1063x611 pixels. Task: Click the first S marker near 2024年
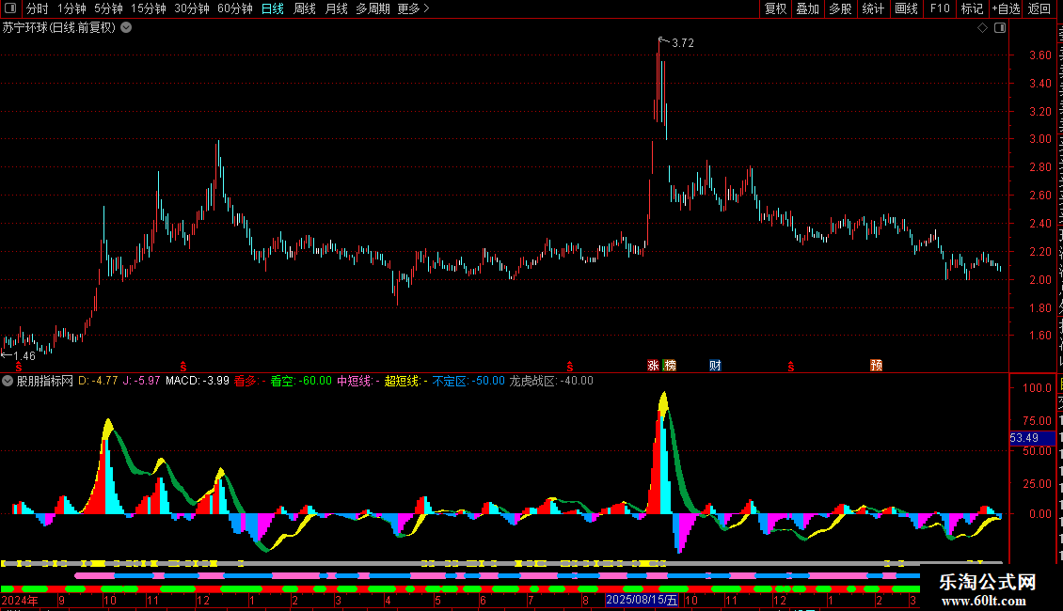(18, 367)
